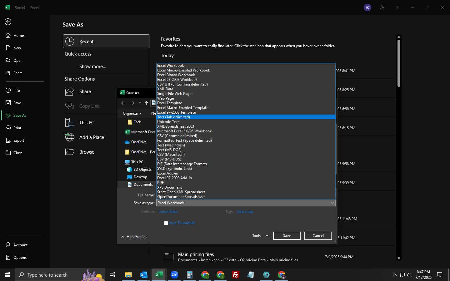Choose CSV UTF-8 (Comma delimited) type

click(x=246, y=84)
